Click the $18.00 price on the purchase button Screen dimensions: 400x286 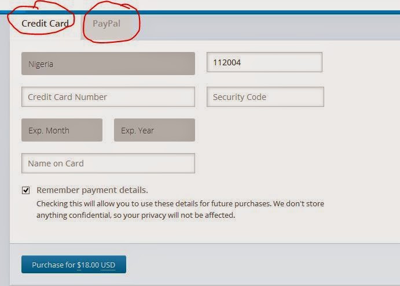(88, 265)
